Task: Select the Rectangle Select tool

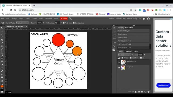Action: [2, 31]
